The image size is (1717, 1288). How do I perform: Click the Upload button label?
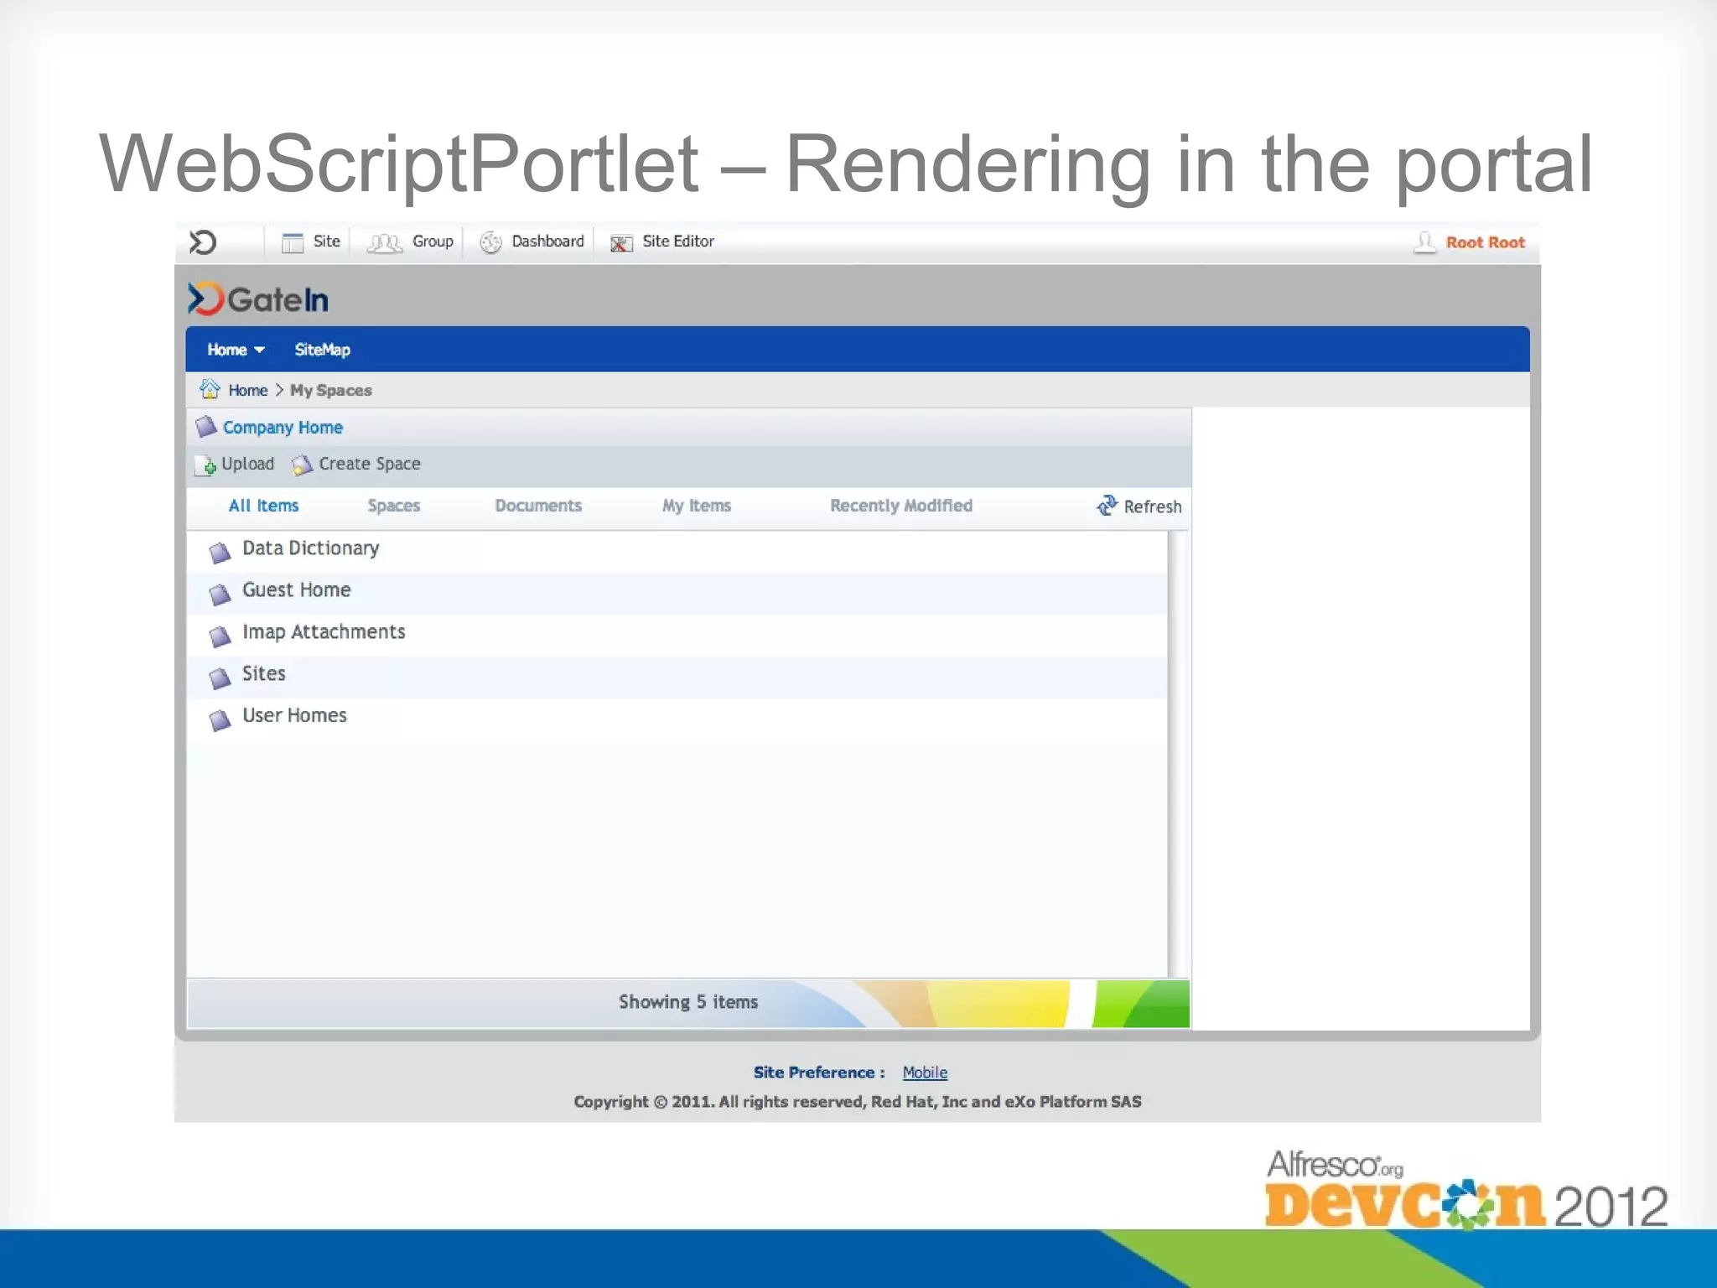click(247, 464)
